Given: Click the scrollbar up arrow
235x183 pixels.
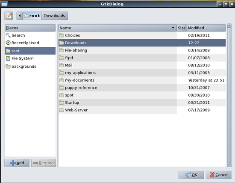Looking at the screenshot, I should 229,26.
